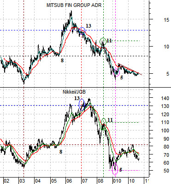Pick the 010 label on the time axis
Screen dimensions: 171x184
117,181
